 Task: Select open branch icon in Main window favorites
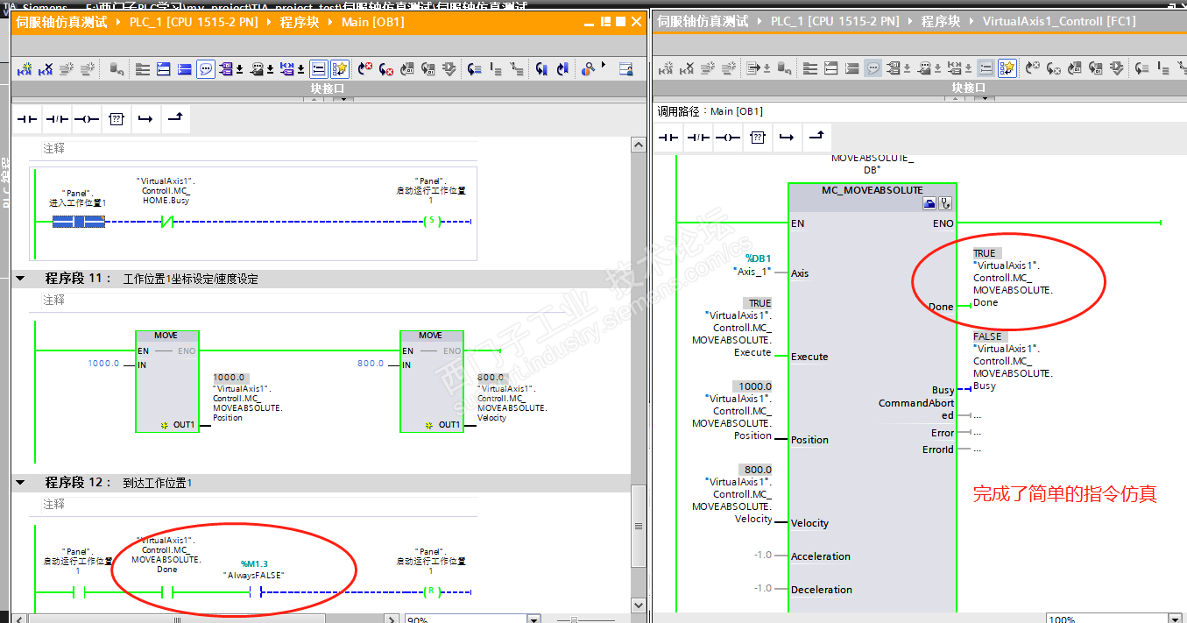click(x=145, y=118)
